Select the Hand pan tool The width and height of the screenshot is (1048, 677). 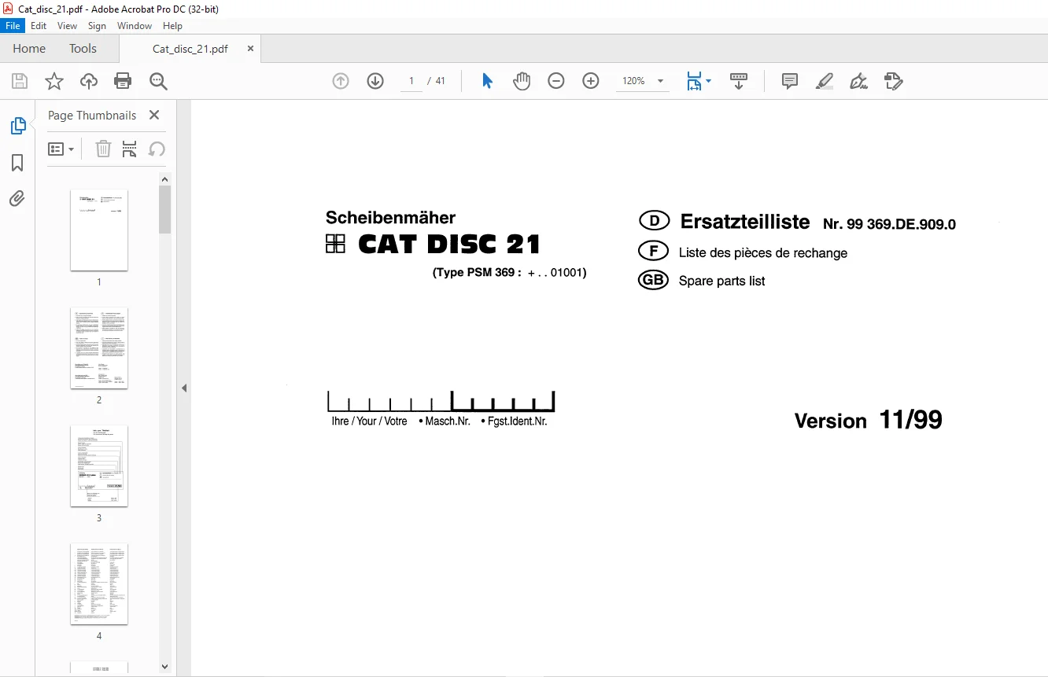click(522, 81)
